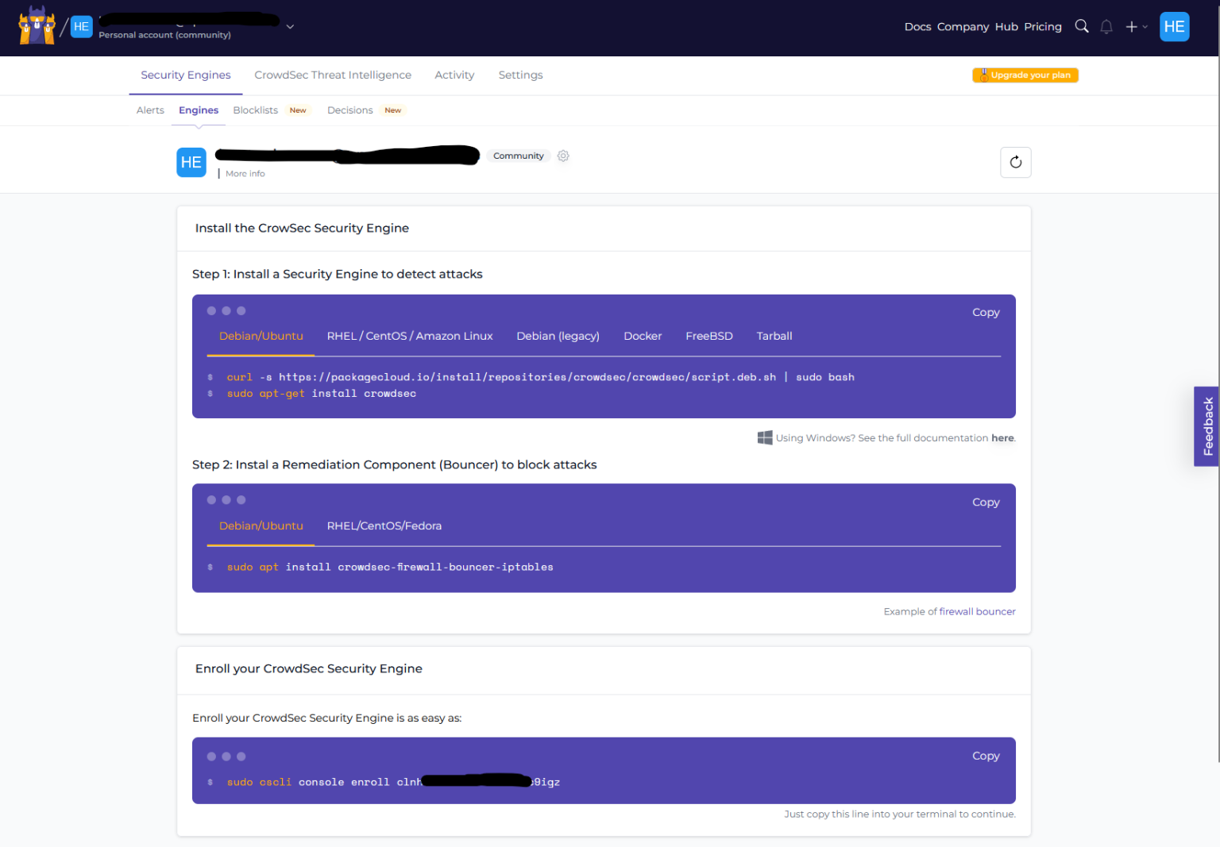
Task: Click the CrowdSec logo in the top bar
Action: coord(37,25)
